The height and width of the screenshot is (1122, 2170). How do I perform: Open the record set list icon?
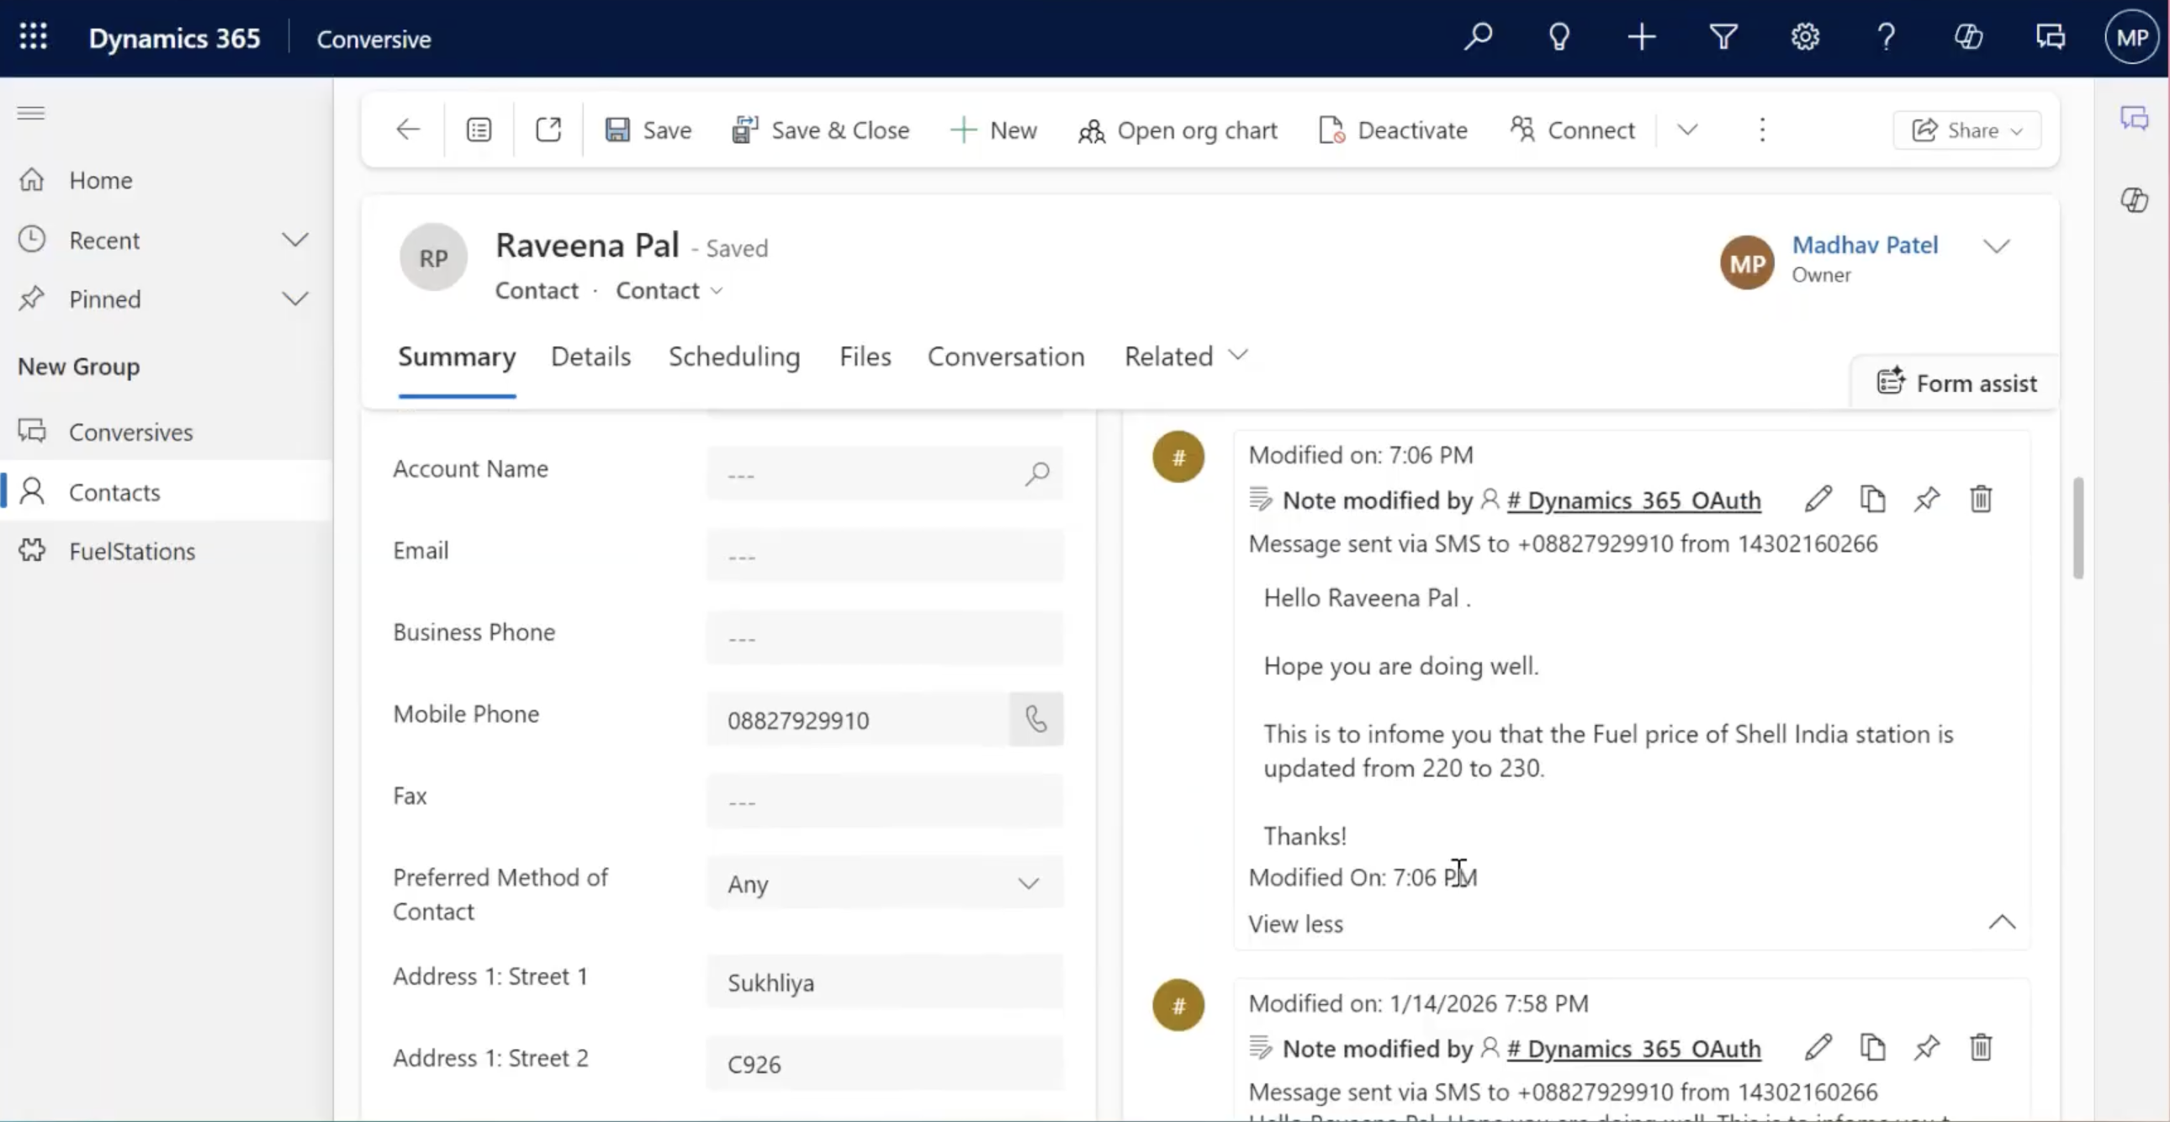point(479,130)
